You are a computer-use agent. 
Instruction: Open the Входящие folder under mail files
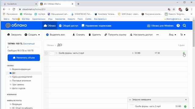[17, 104]
